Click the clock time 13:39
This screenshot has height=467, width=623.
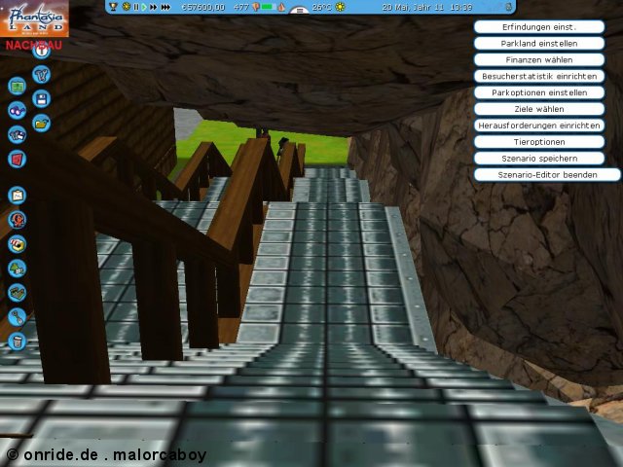[x=460, y=7]
